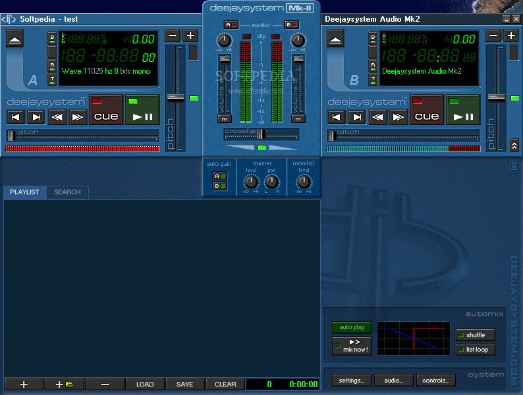Click the mix now! button

click(x=352, y=346)
